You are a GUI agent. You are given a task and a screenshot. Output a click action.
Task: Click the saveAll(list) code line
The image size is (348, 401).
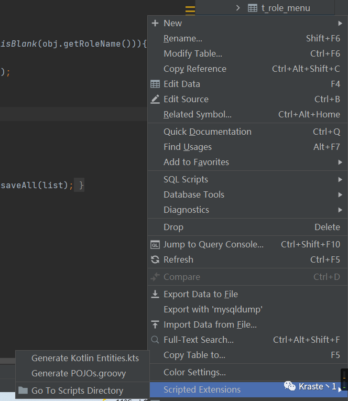(x=37, y=185)
